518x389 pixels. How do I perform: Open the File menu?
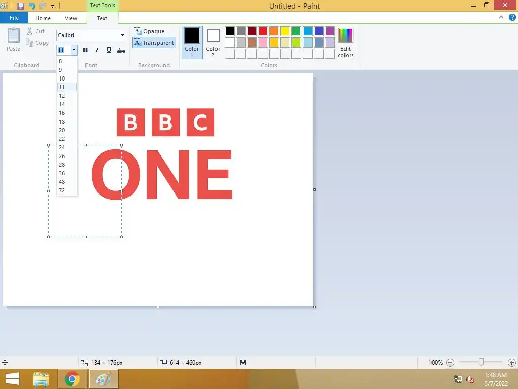point(14,18)
